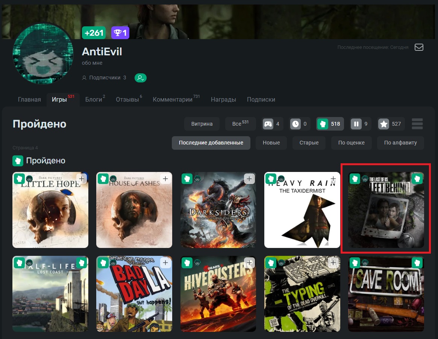Open the envelope message icon

point(419,47)
